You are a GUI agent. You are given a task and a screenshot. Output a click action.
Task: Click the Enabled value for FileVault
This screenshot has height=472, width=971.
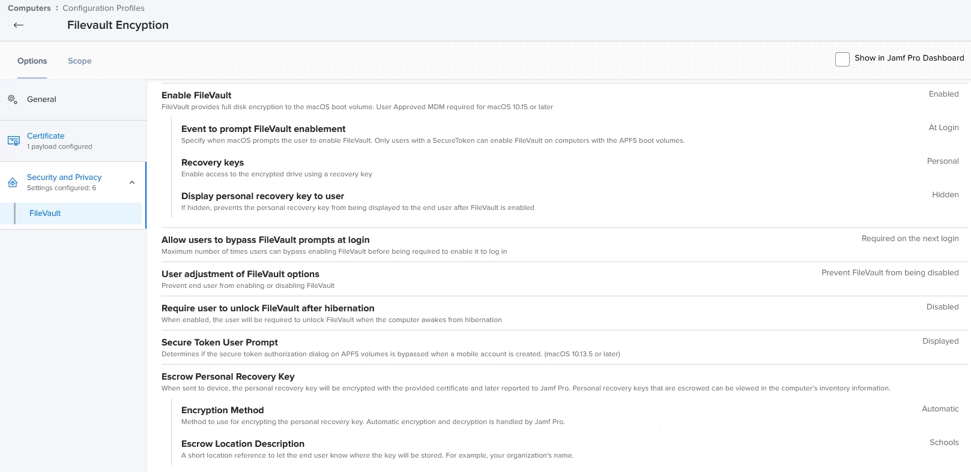click(943, 94)
